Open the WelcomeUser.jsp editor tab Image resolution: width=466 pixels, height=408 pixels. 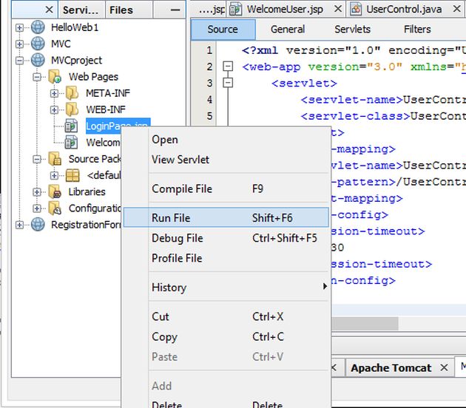pyautogui.click(x=286, y=9)
